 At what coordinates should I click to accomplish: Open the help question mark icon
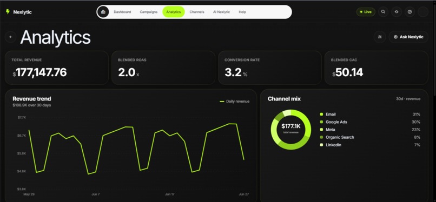409,12
